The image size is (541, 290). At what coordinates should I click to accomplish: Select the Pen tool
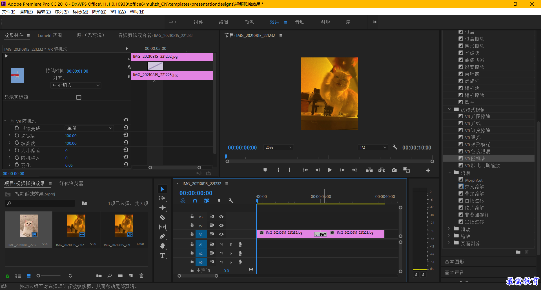coord(162,237)
